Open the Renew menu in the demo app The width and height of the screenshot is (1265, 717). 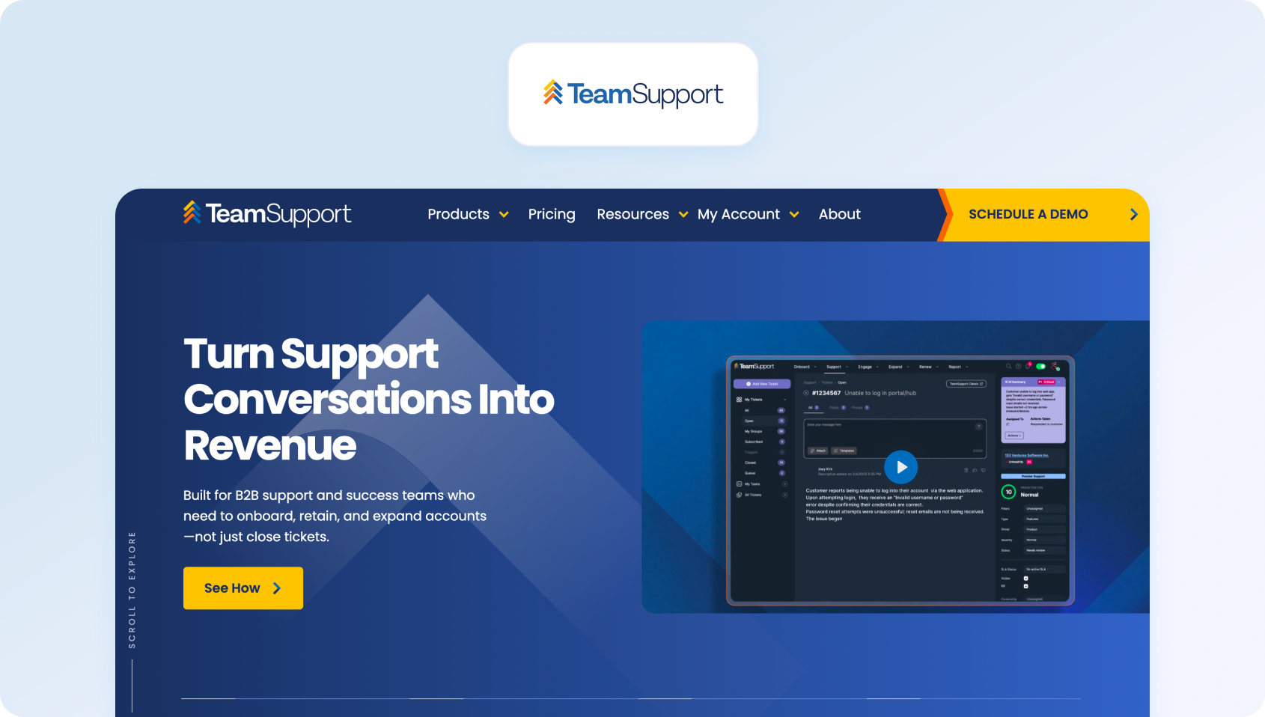928,367
